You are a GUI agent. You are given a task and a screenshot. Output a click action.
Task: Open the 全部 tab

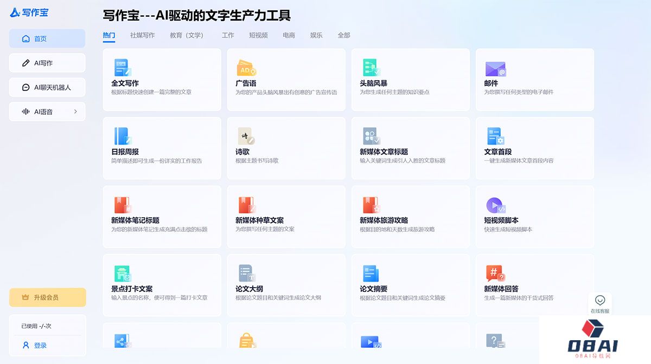pyautogui.click(x=344, y=35)
